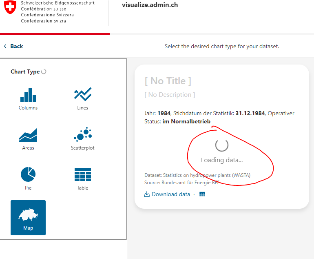314x259 pixels.
Task: Click the Loading data... text
Action: (222, 160)
